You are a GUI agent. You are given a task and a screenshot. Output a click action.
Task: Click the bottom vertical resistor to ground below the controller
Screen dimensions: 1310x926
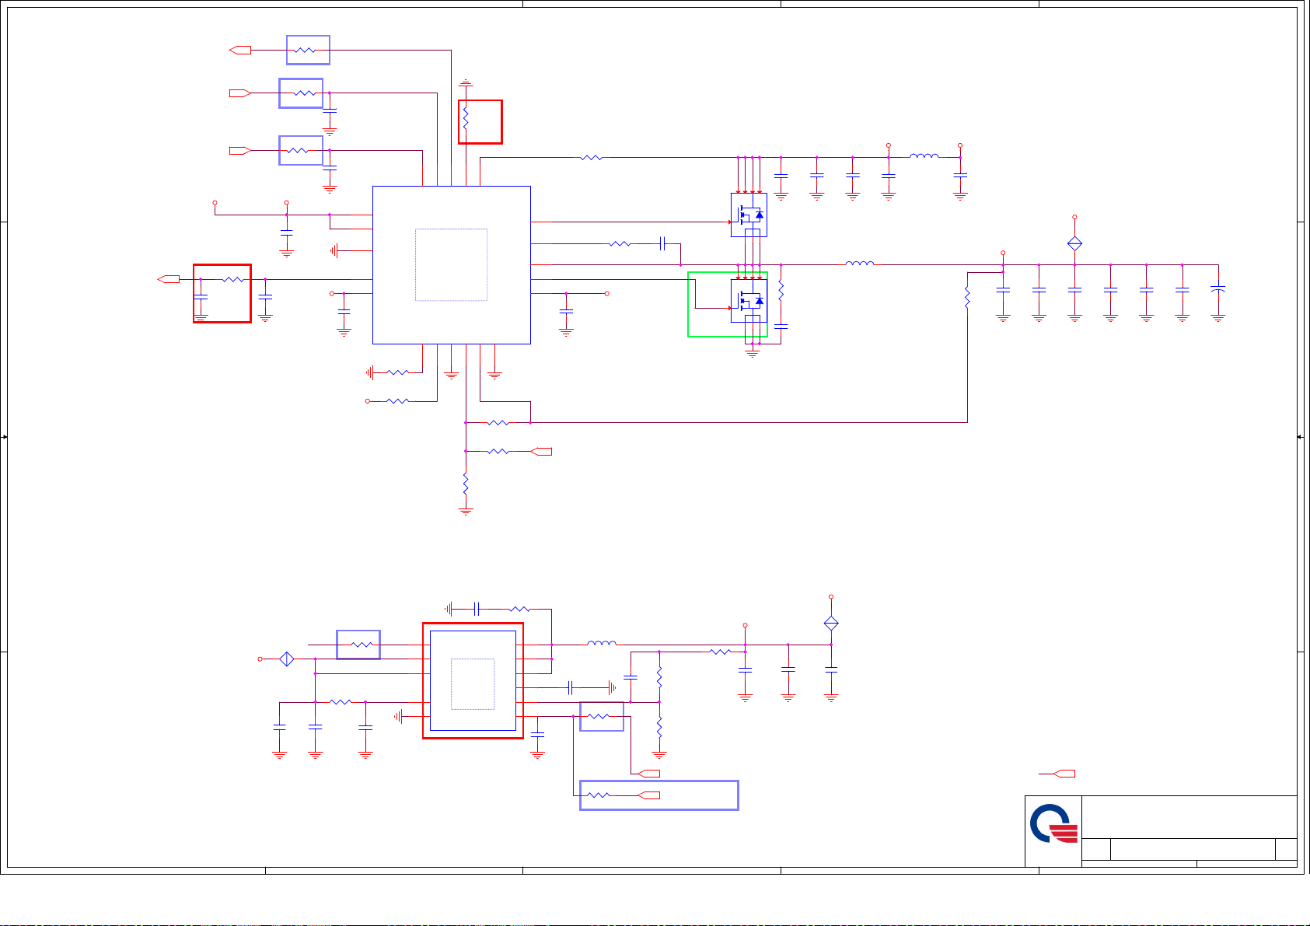(x=466, y=484)
